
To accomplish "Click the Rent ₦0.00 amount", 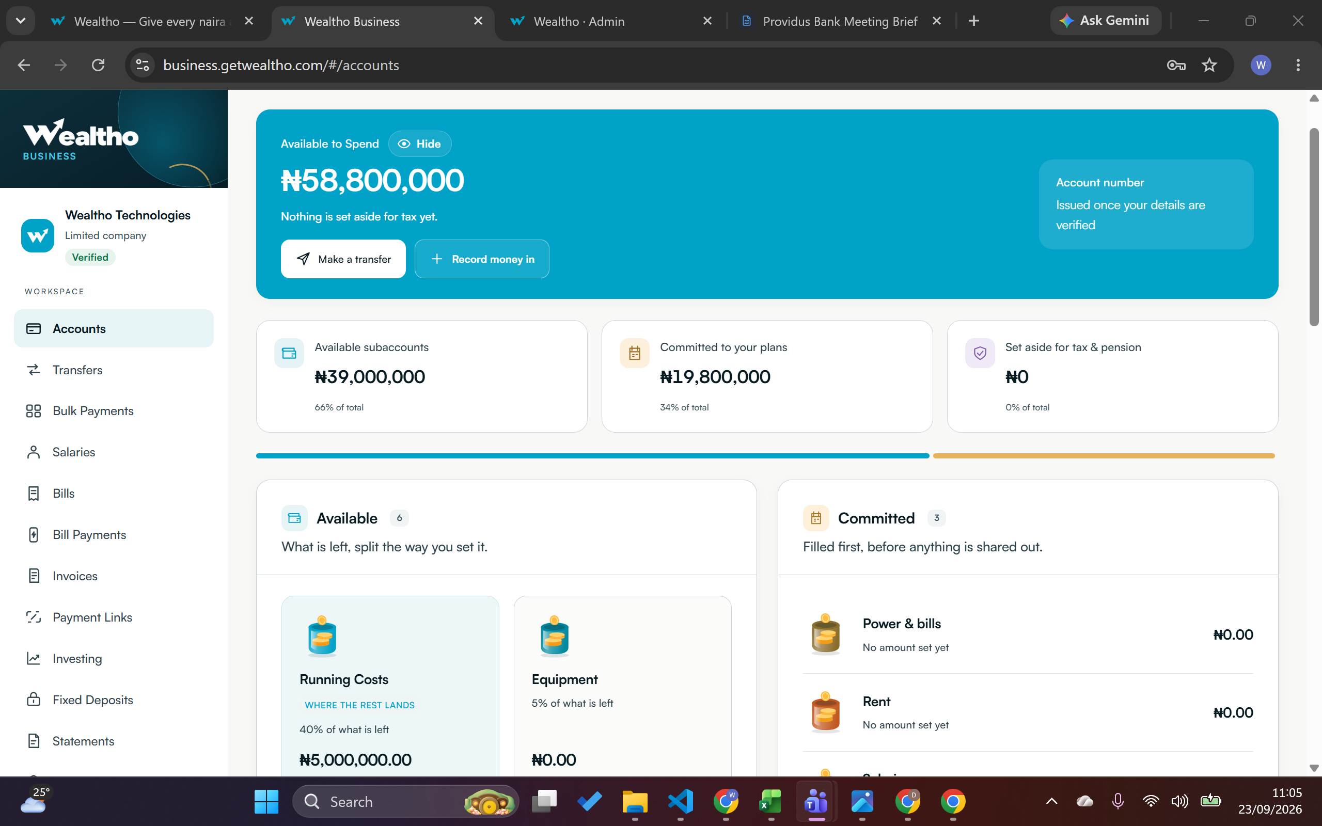I will (x=1233, y=712).
